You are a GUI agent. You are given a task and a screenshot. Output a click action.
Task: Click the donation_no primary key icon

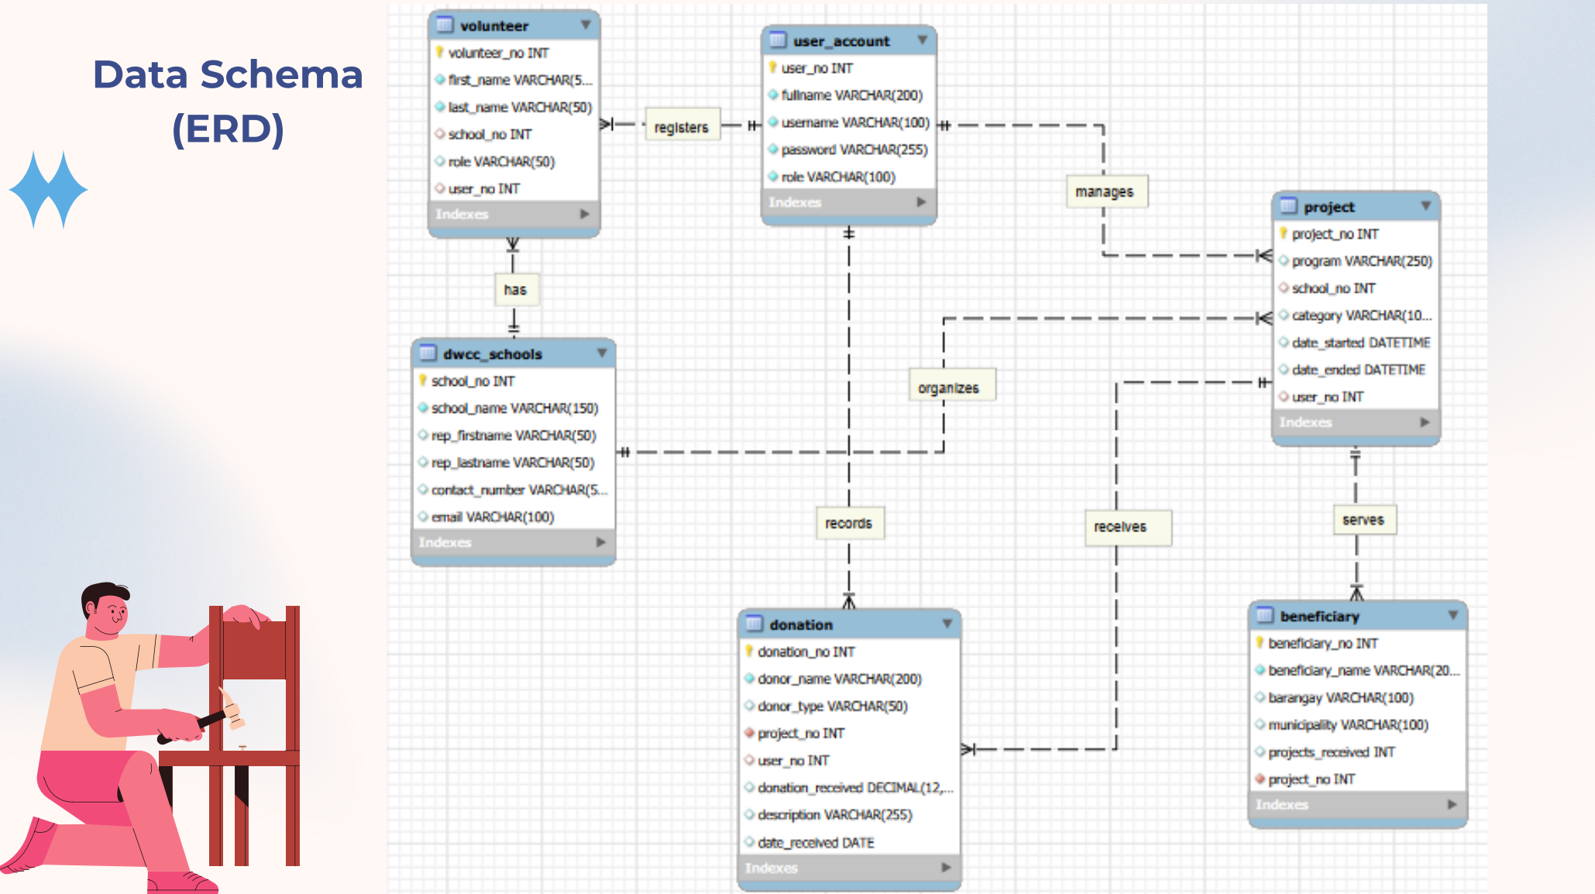click(749, 651)
